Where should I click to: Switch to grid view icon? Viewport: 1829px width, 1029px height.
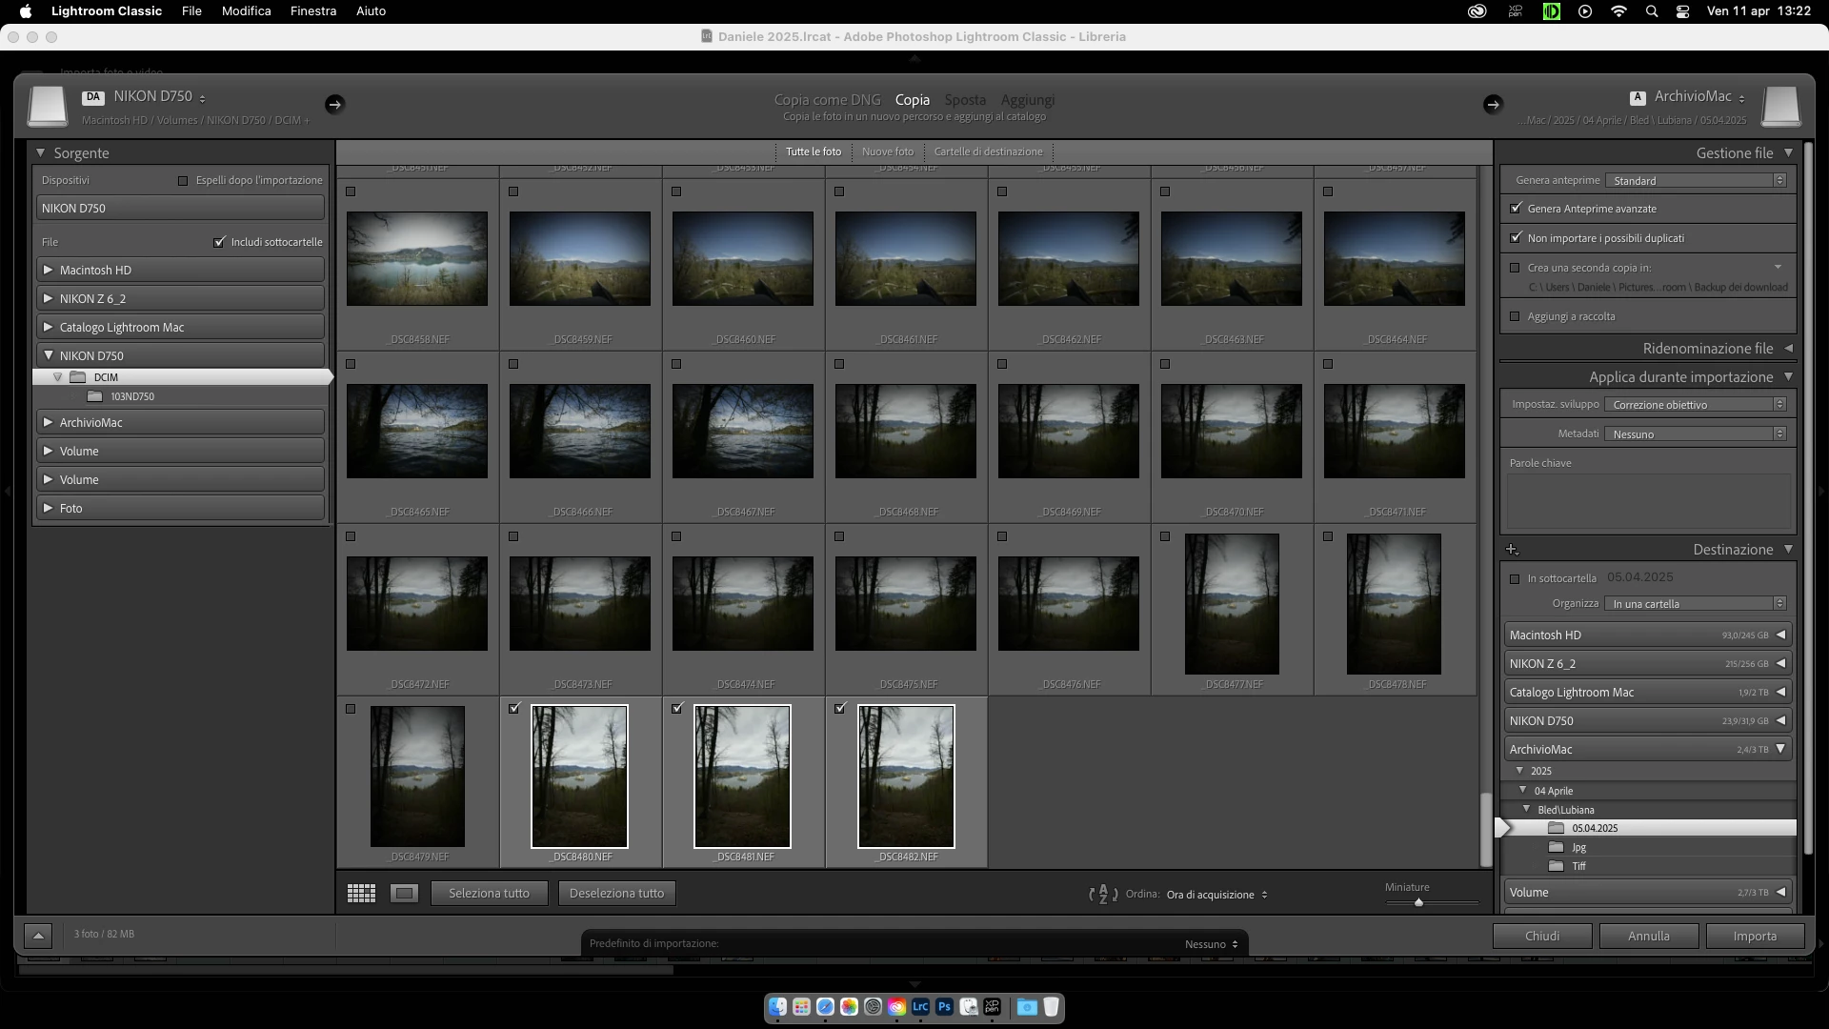coord(361,894)
